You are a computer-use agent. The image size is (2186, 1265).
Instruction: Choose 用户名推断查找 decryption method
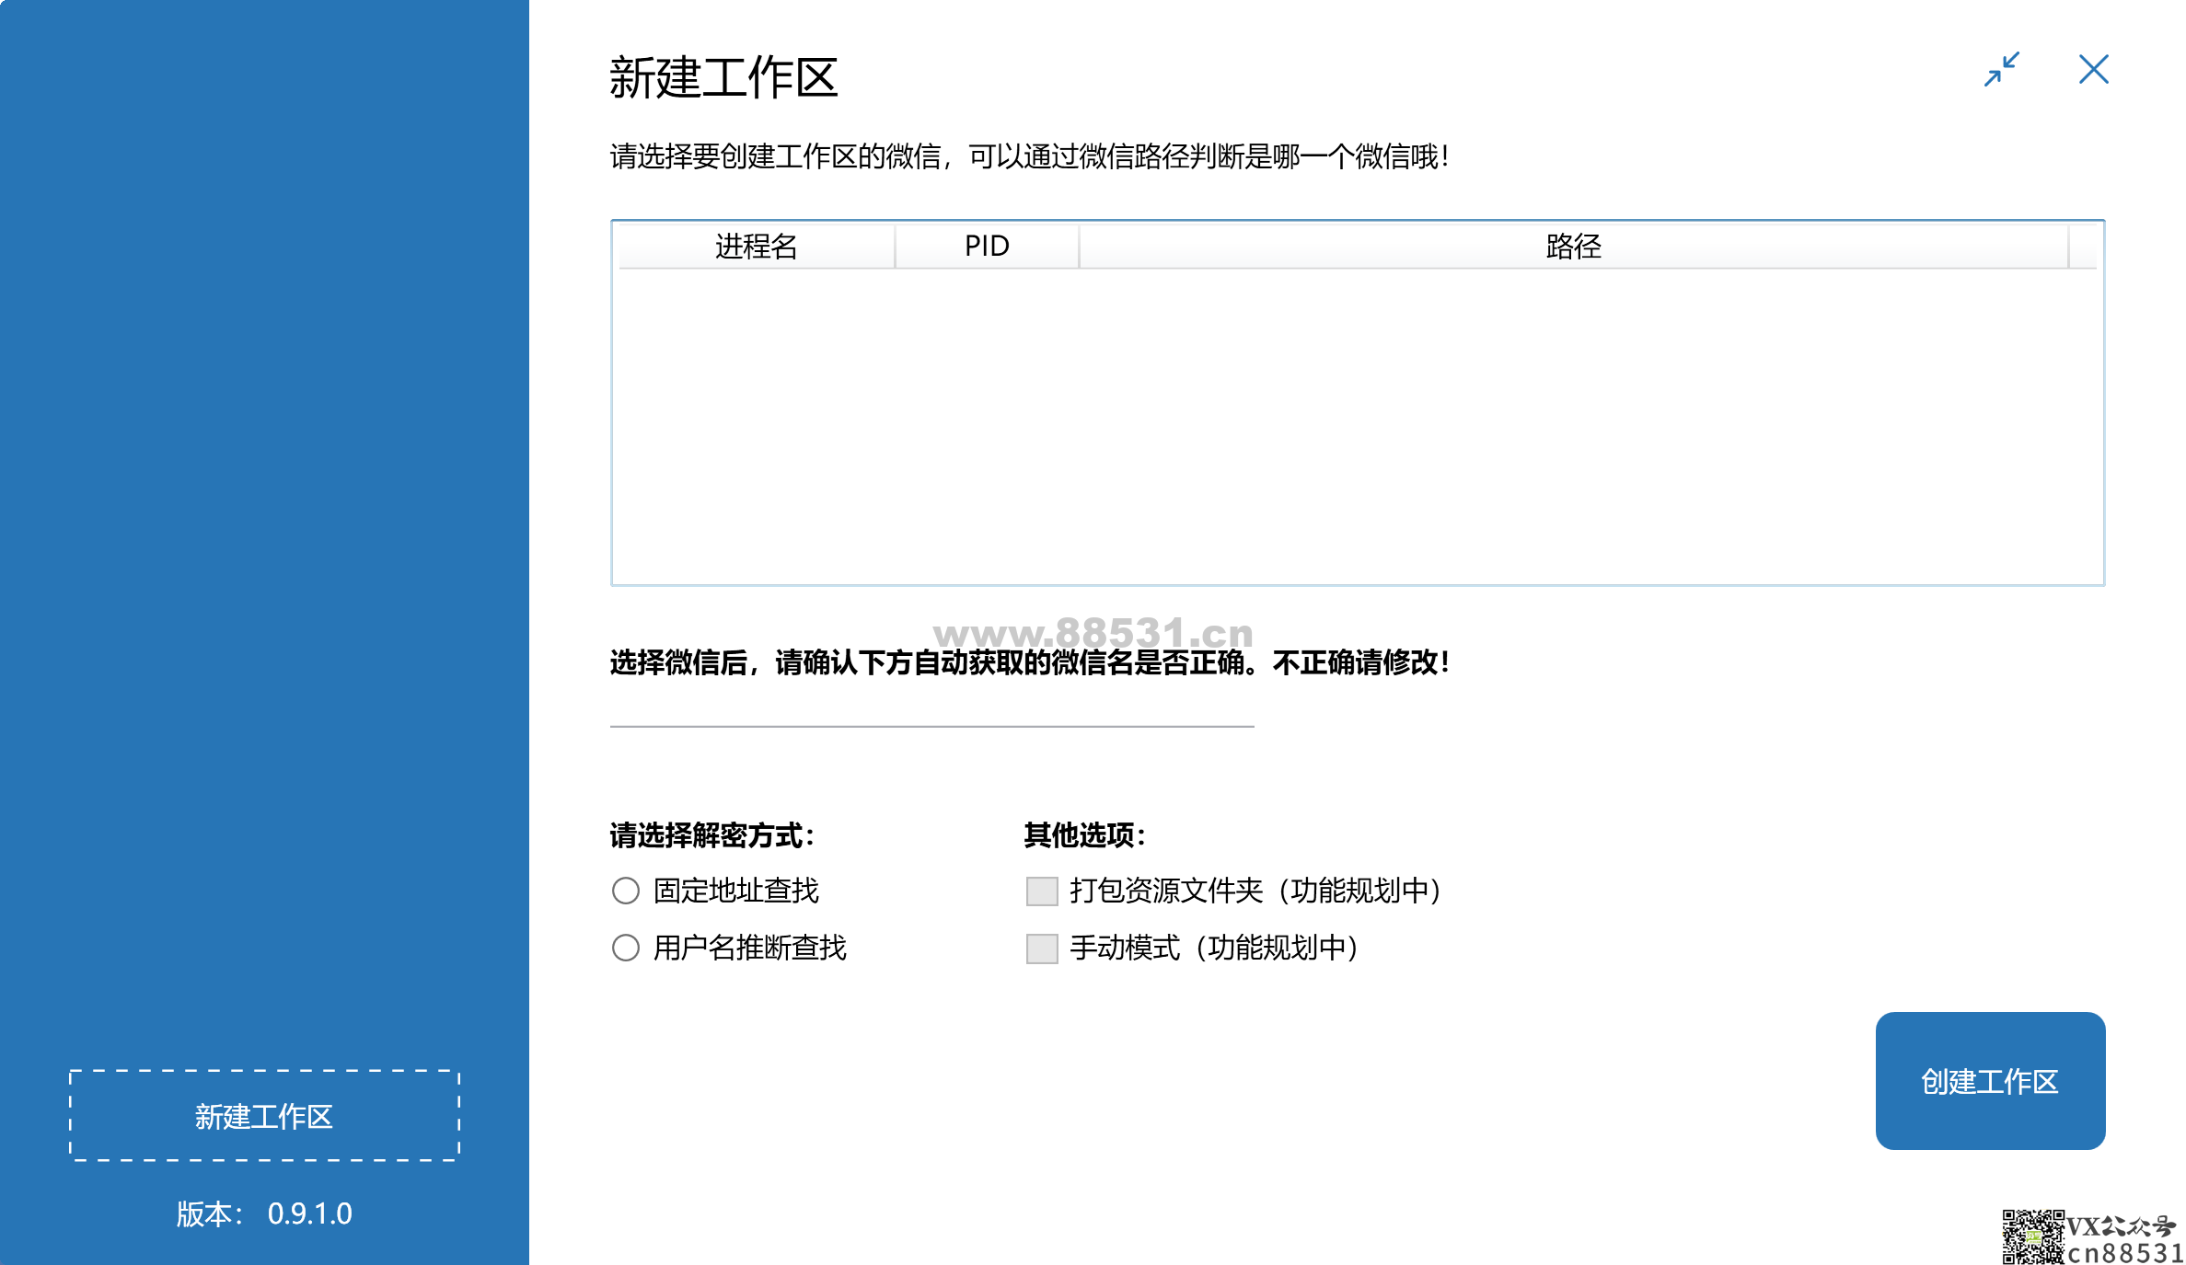click(x=626, y=948)
